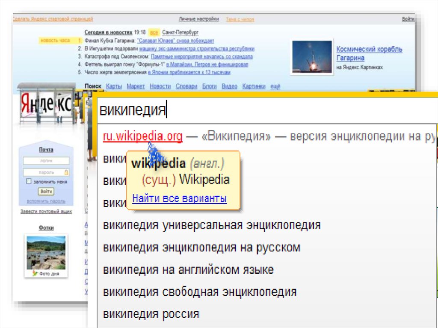Focus the логин input field

click(46, 161)
